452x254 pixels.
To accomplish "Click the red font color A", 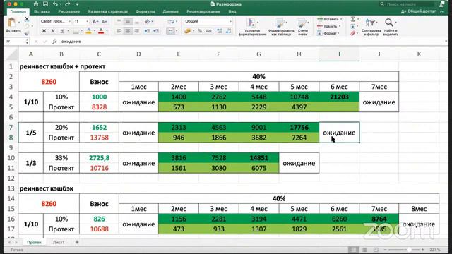I will click(x=101, y=31).
